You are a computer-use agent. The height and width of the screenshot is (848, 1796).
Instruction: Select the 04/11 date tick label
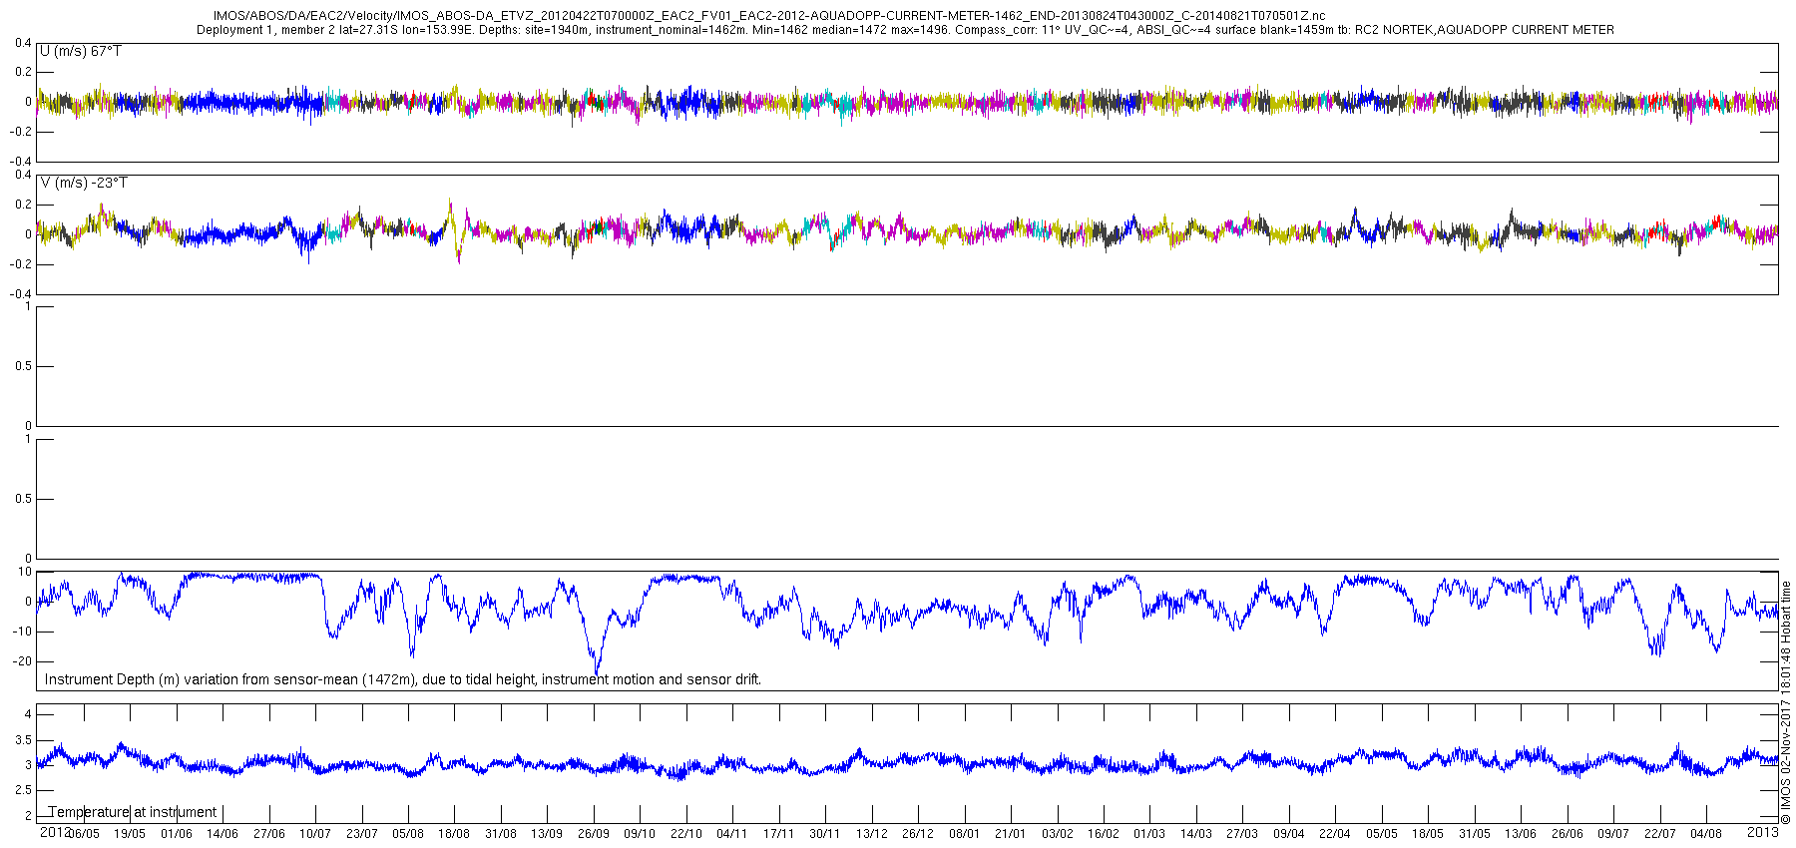(x=732, y=834)
